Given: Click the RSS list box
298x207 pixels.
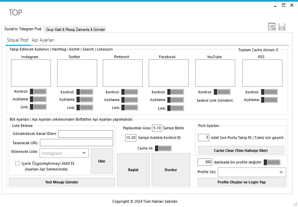Looking at the screenshot, I should click(262, 73).
